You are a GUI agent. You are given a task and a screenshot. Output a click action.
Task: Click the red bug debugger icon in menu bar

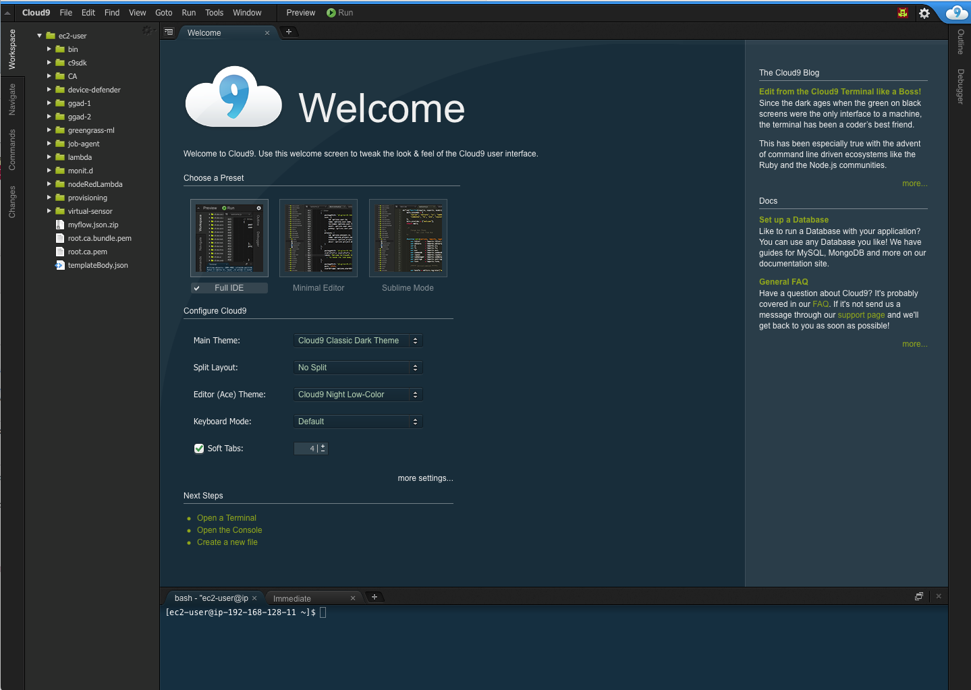[903, 13]
